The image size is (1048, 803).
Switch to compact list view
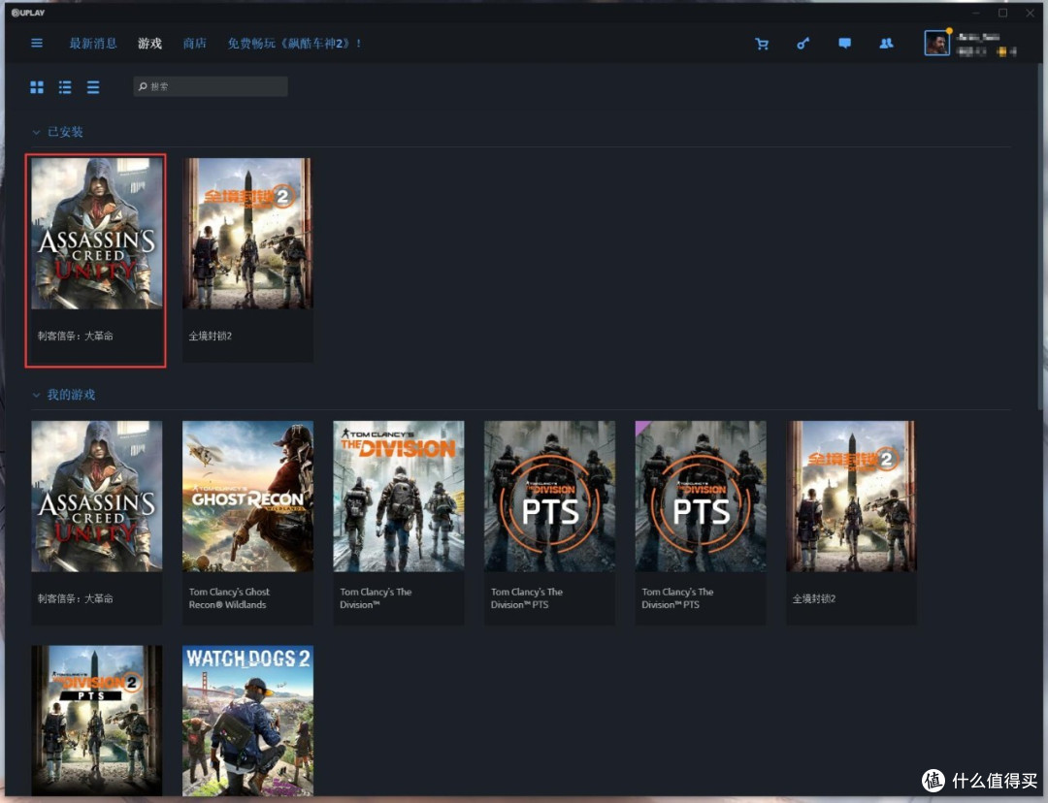(x=93, y=87)
